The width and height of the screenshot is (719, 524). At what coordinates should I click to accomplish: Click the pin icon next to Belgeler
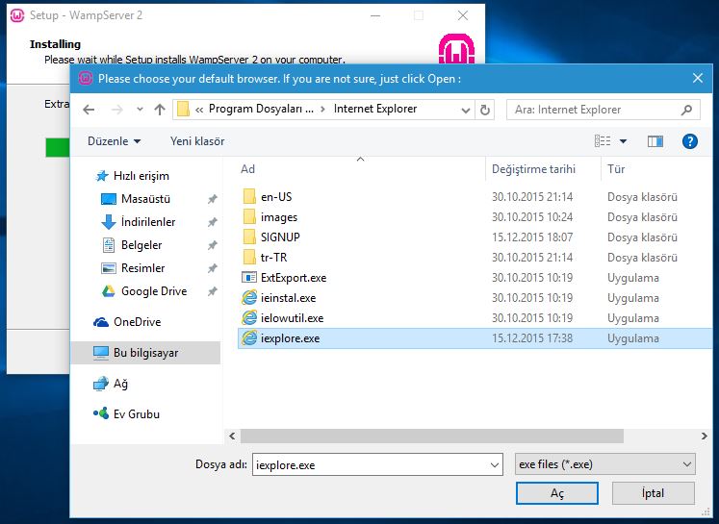tap(212, 245)
